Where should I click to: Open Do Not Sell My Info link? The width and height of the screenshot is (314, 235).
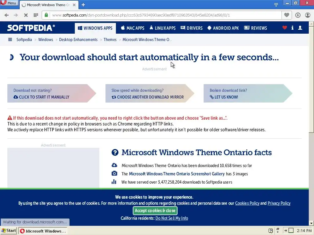coord(172,218)
